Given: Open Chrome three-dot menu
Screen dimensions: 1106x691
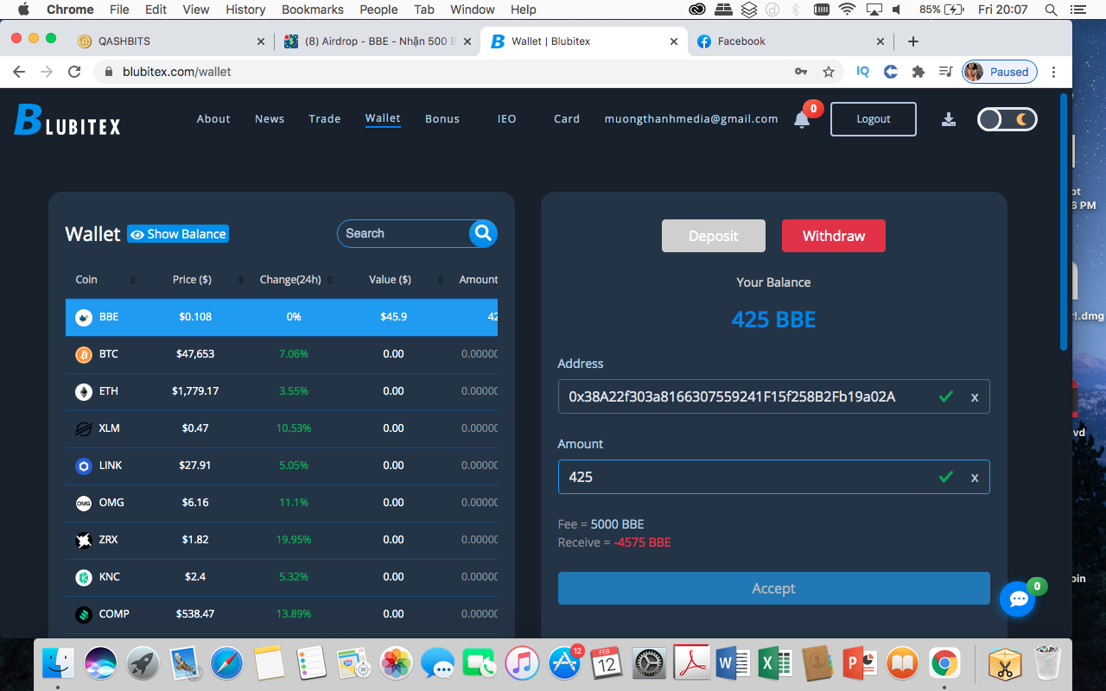Looking at the screenshot, I should click(1054, 72).
